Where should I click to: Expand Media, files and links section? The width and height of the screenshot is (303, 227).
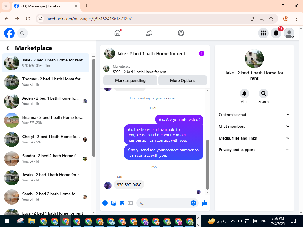click(254, 138)
